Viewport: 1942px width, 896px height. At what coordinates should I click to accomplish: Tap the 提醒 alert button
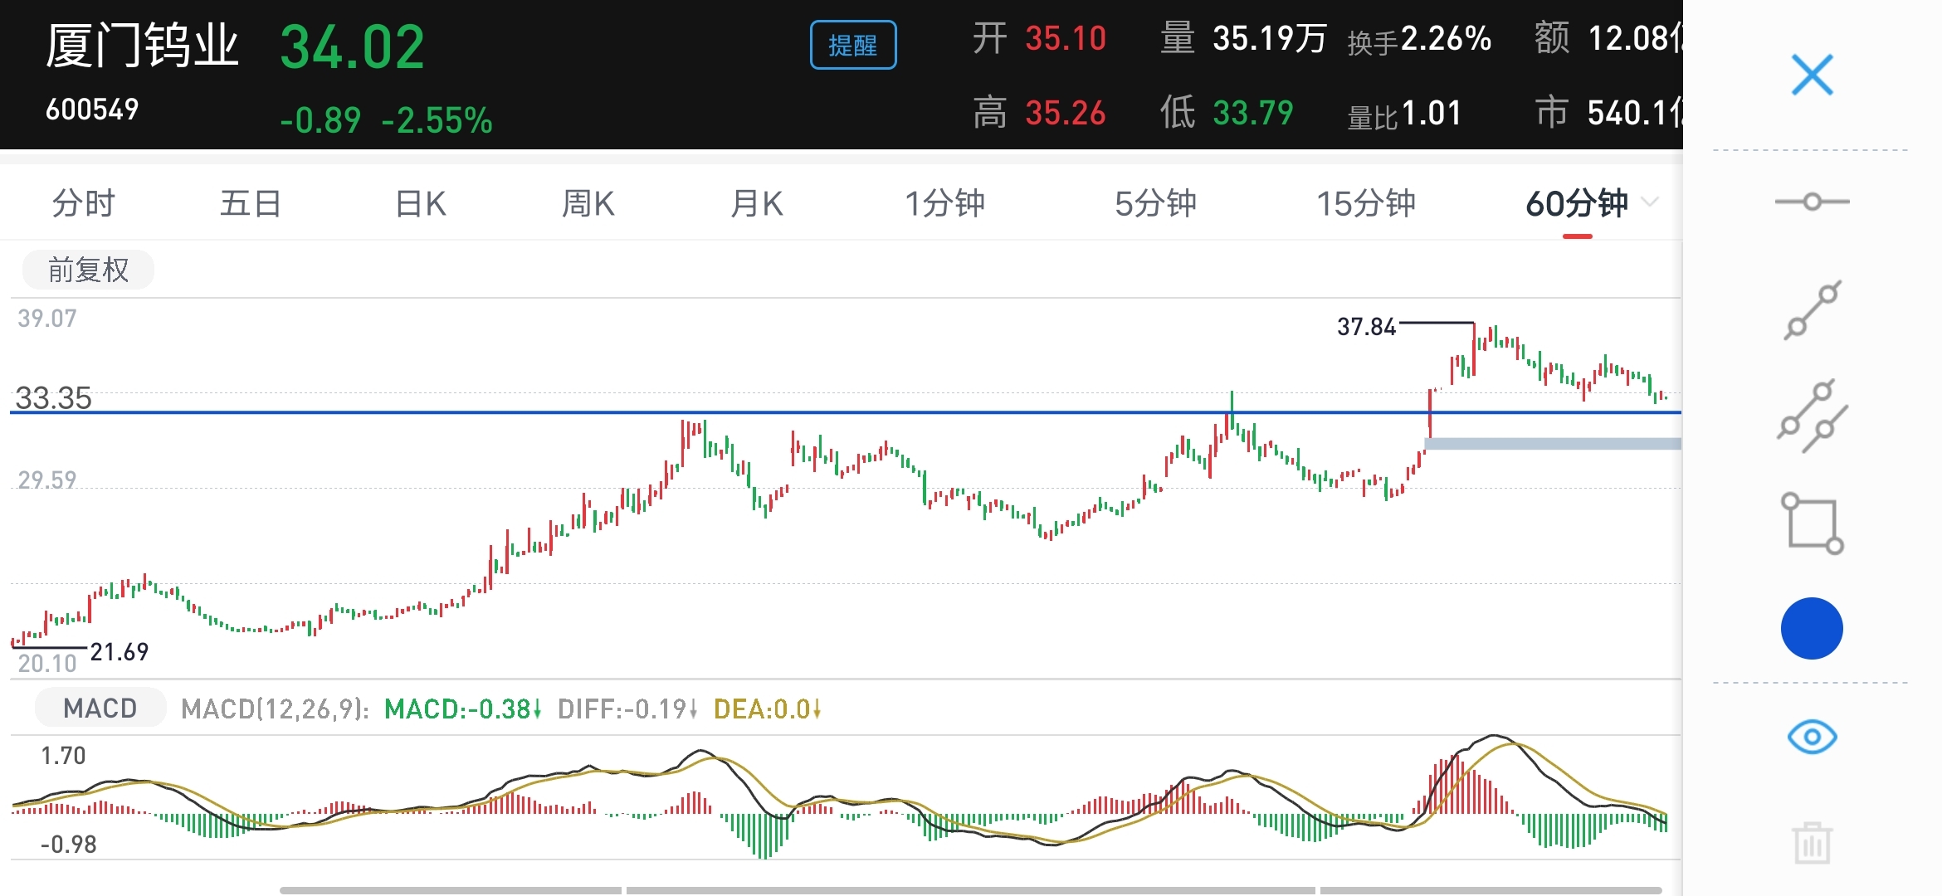click(x=852, y=45)
